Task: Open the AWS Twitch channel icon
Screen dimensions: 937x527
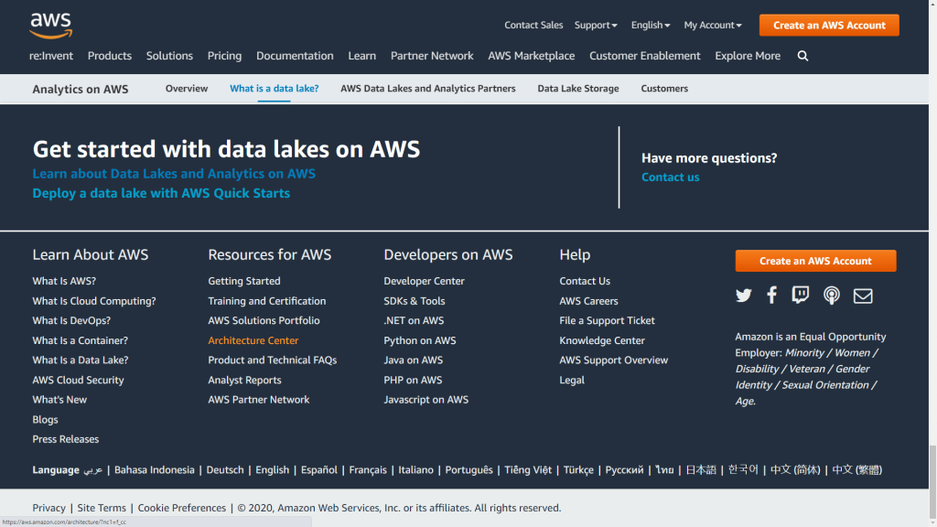Action: [801, 296]
